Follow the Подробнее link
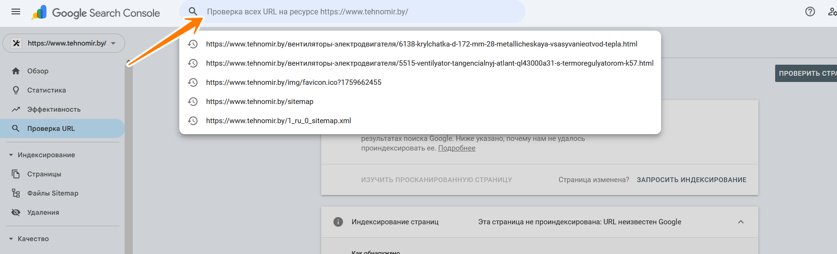Viewport: 837px width, 254px height. click(x=456, y=148)
